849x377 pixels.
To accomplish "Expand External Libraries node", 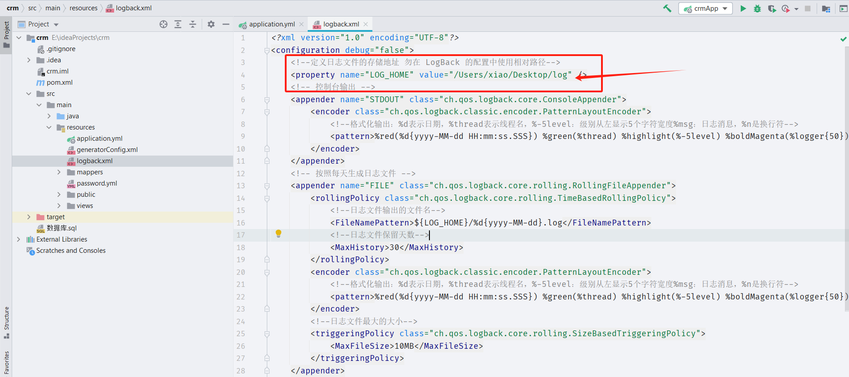I will click(x=19, y=239).
